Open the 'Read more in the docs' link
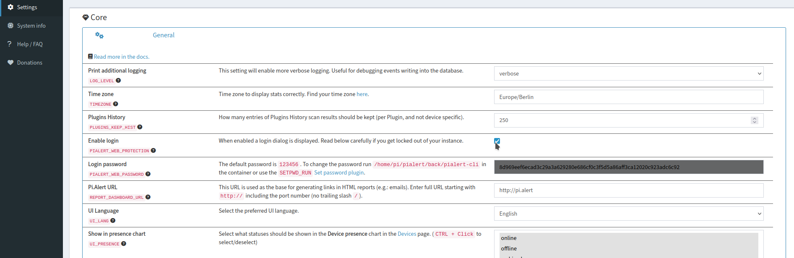This screenshot has height=258, width=794. click(121, 57)
